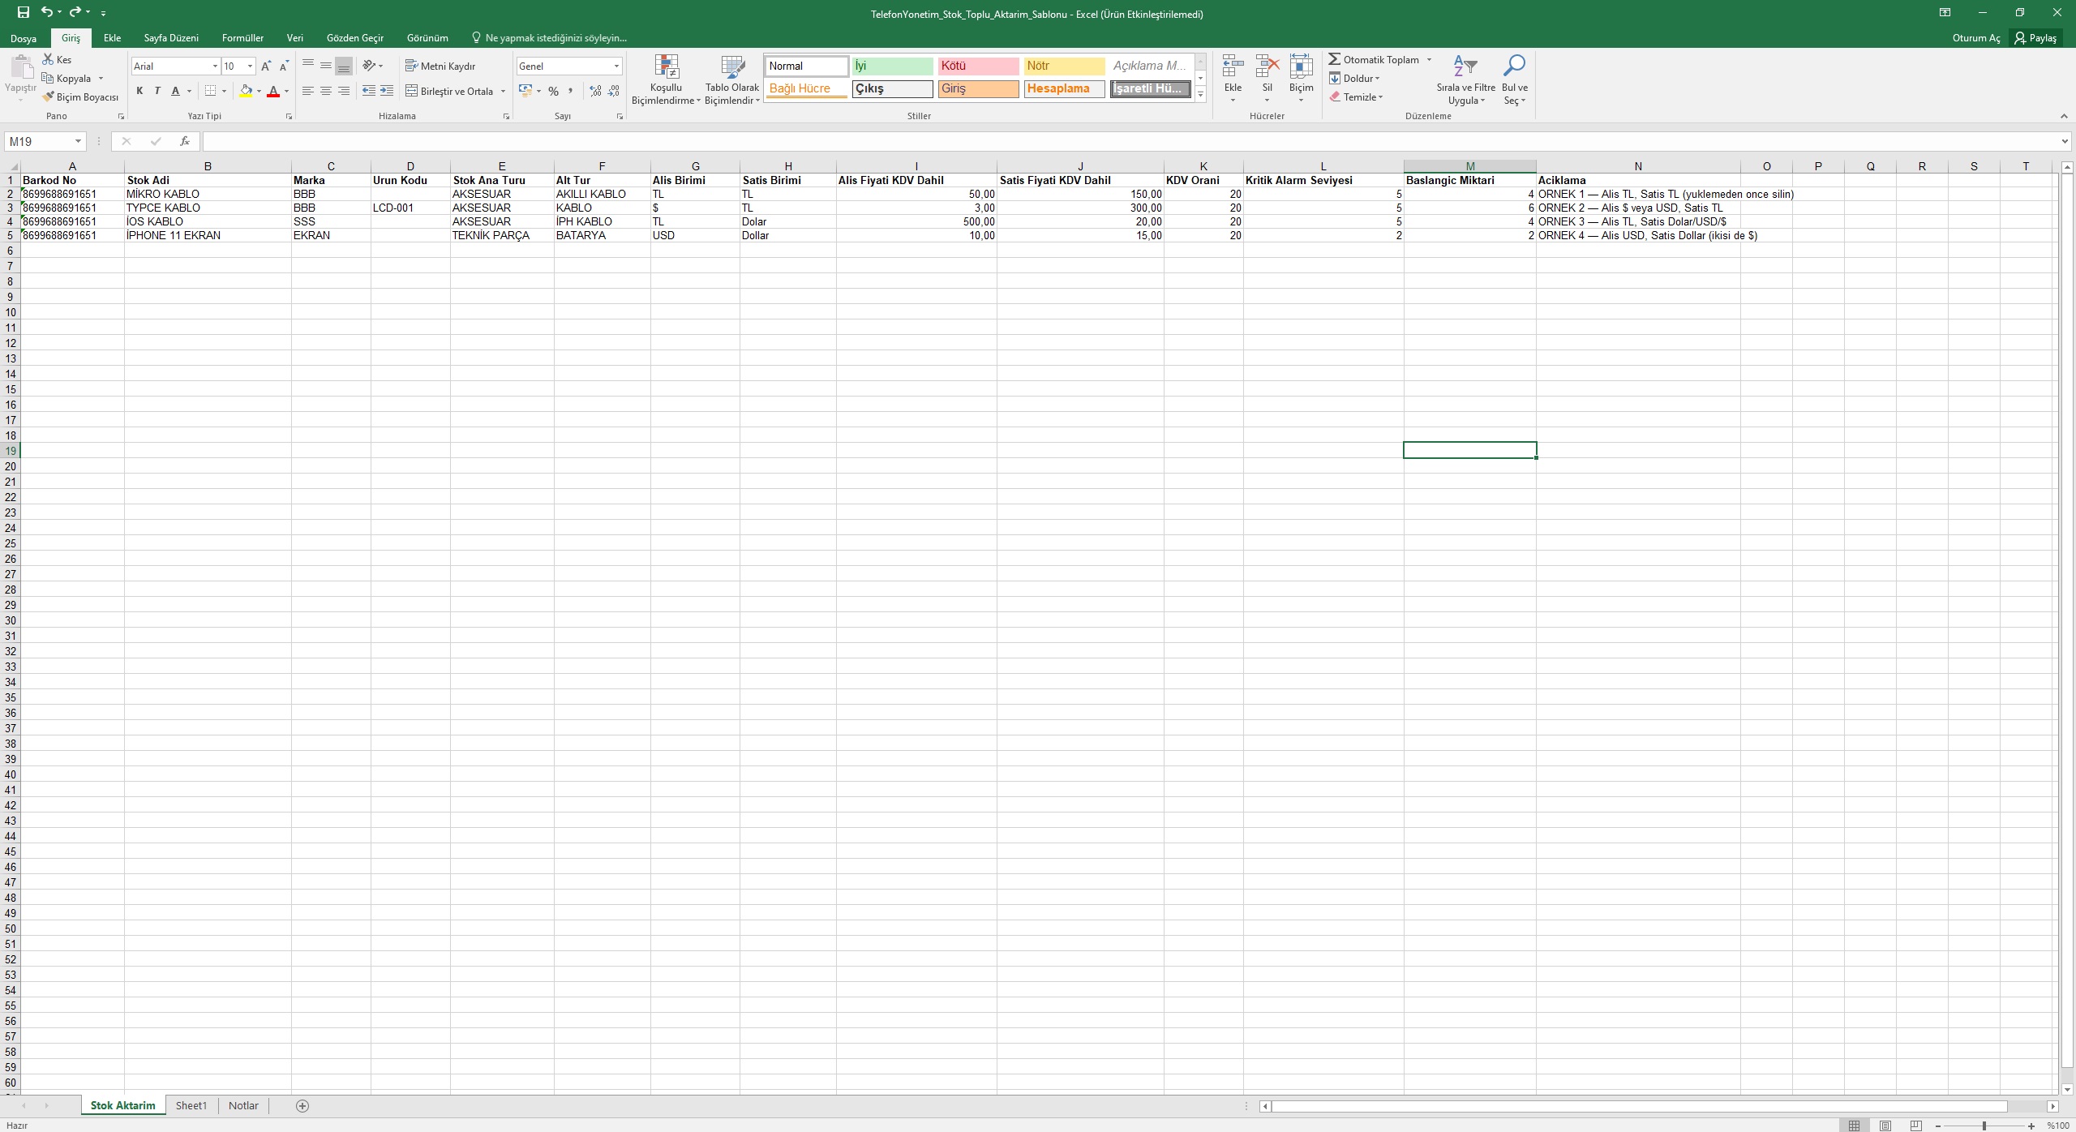Add a new sheet with plus icon
Viewport: 2076px width, 1132px height.
pyautogui.click(x=302, y=1105)
